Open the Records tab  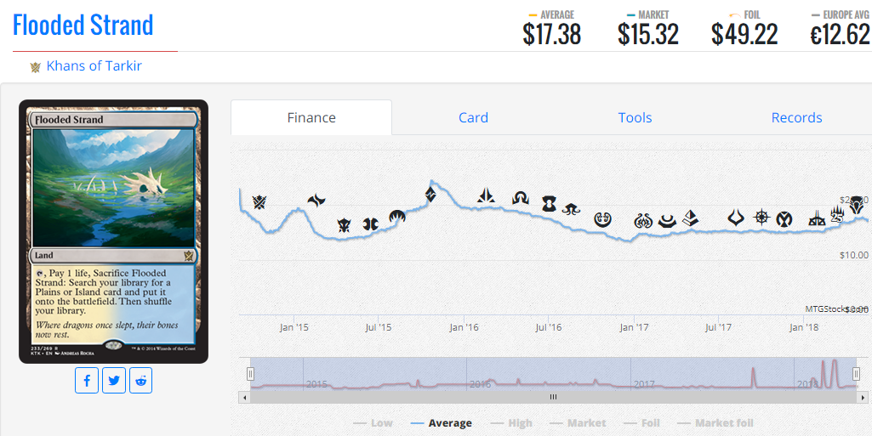796,118
